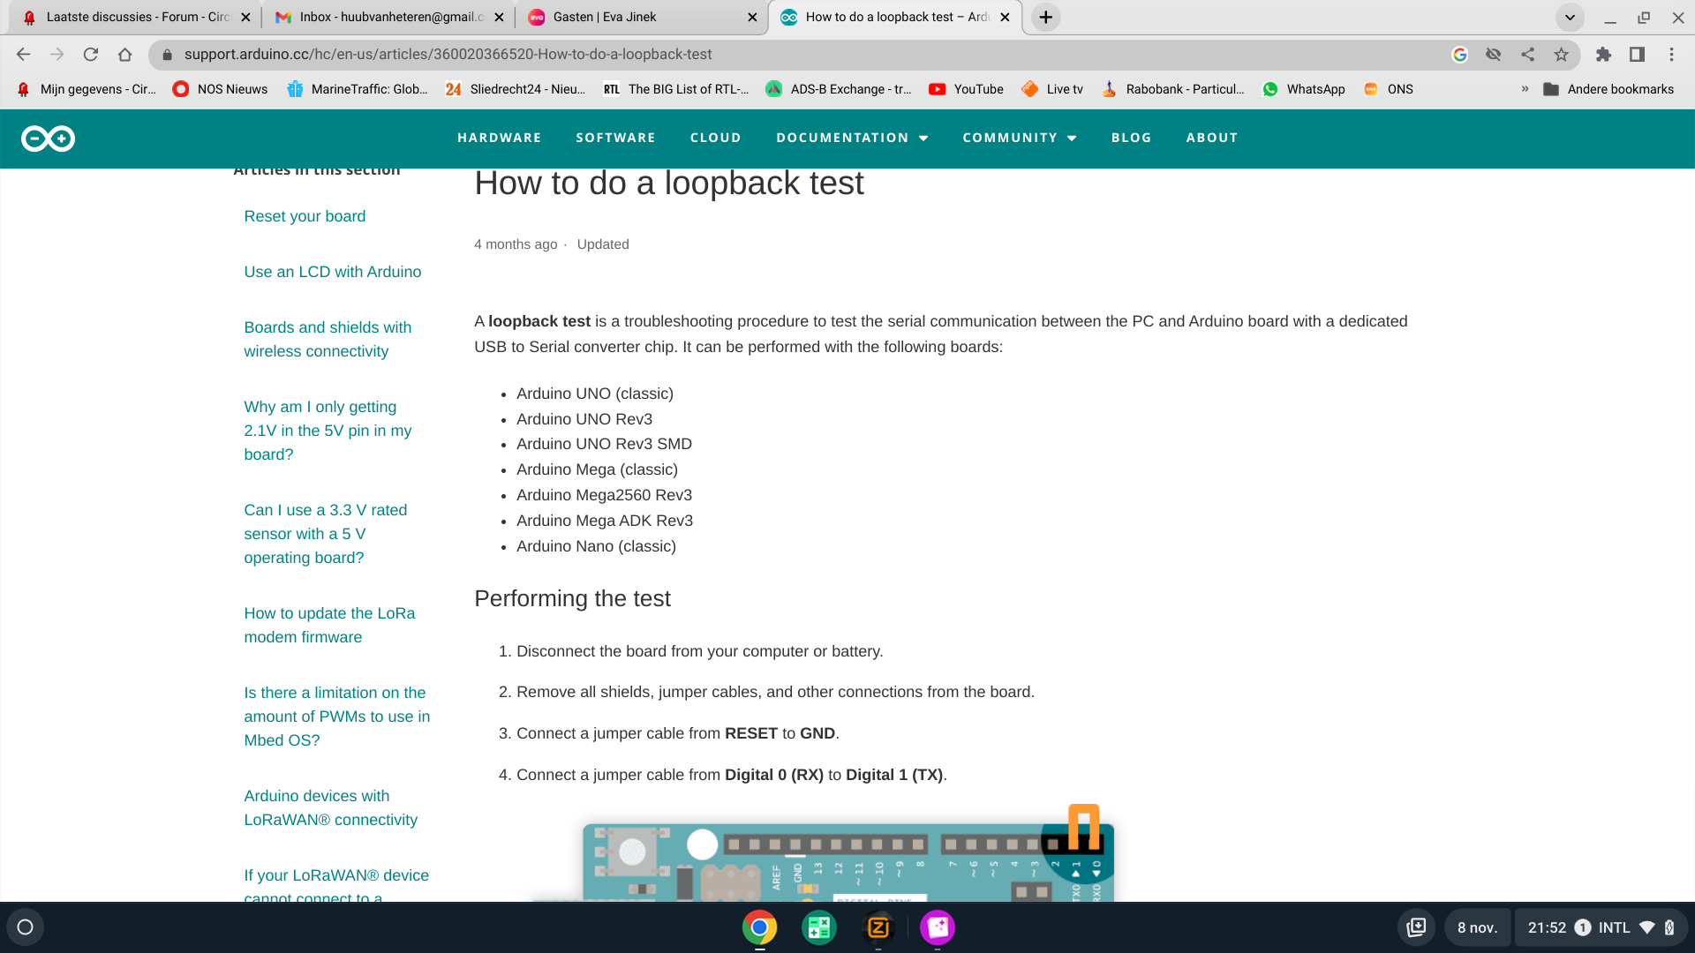This screenshot has width=1695, height=953.
Task: Open Mijn gegevens bookmark
Action: [87, 89]
